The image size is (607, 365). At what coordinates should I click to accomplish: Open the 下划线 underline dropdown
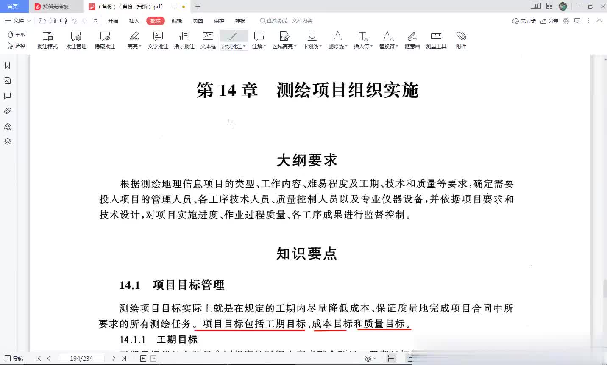click(x=320, y=47)
